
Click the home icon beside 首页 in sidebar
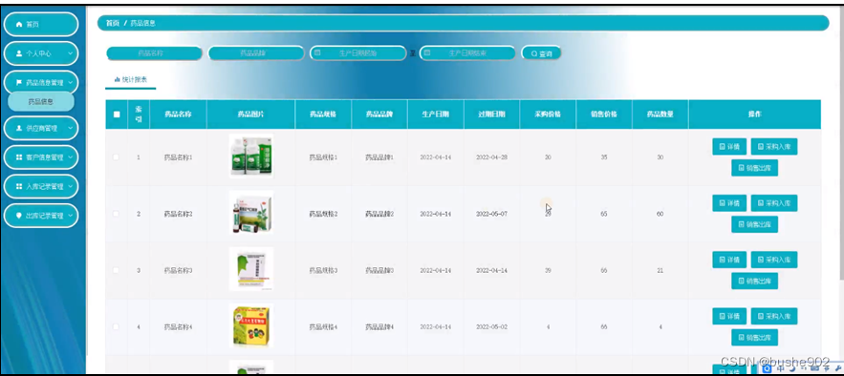pos(19,25)
